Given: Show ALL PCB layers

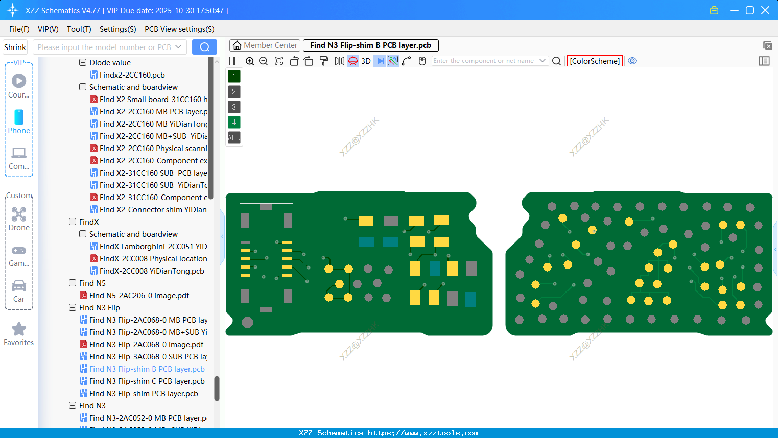Looking at the screenshot, I should [234, 137].
